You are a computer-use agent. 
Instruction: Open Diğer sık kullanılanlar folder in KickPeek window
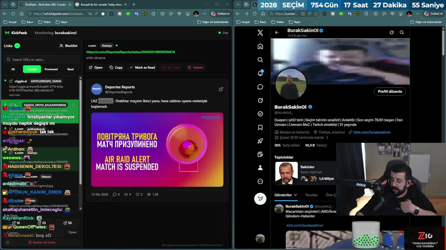click(x=213, y=22)
